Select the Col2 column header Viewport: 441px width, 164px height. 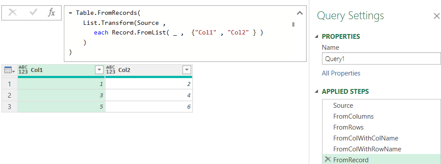(x=149, y=70)
